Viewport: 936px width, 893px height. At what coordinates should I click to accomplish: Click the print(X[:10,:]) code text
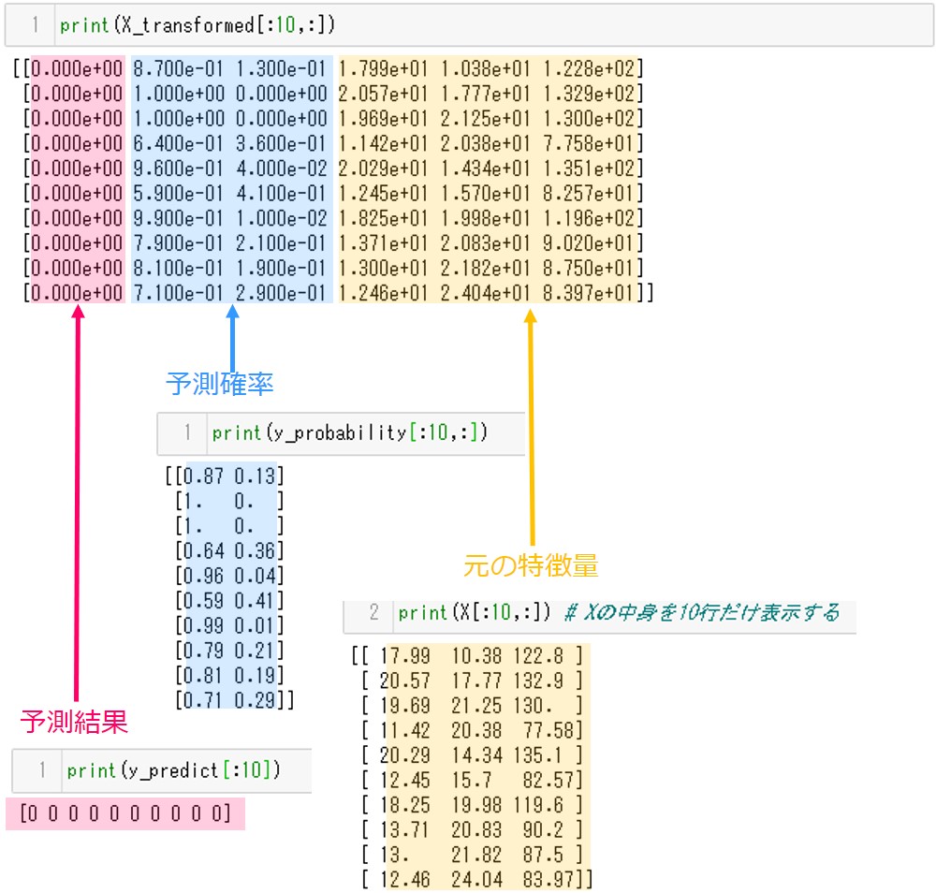point(476,613)
